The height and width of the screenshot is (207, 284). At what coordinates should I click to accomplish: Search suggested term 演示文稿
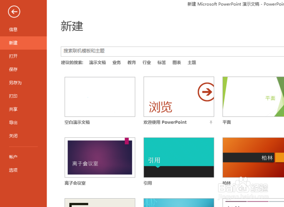97,62
